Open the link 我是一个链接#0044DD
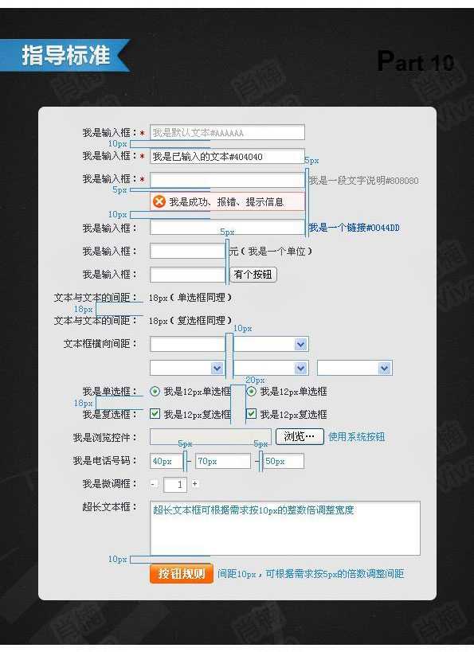The width and height of the screenshot is (474, 652). click(354, 228)
